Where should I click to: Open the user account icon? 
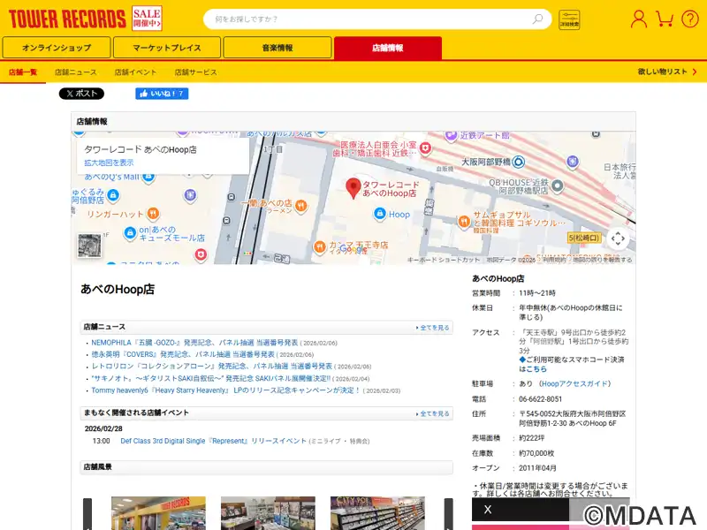point(639,19)
